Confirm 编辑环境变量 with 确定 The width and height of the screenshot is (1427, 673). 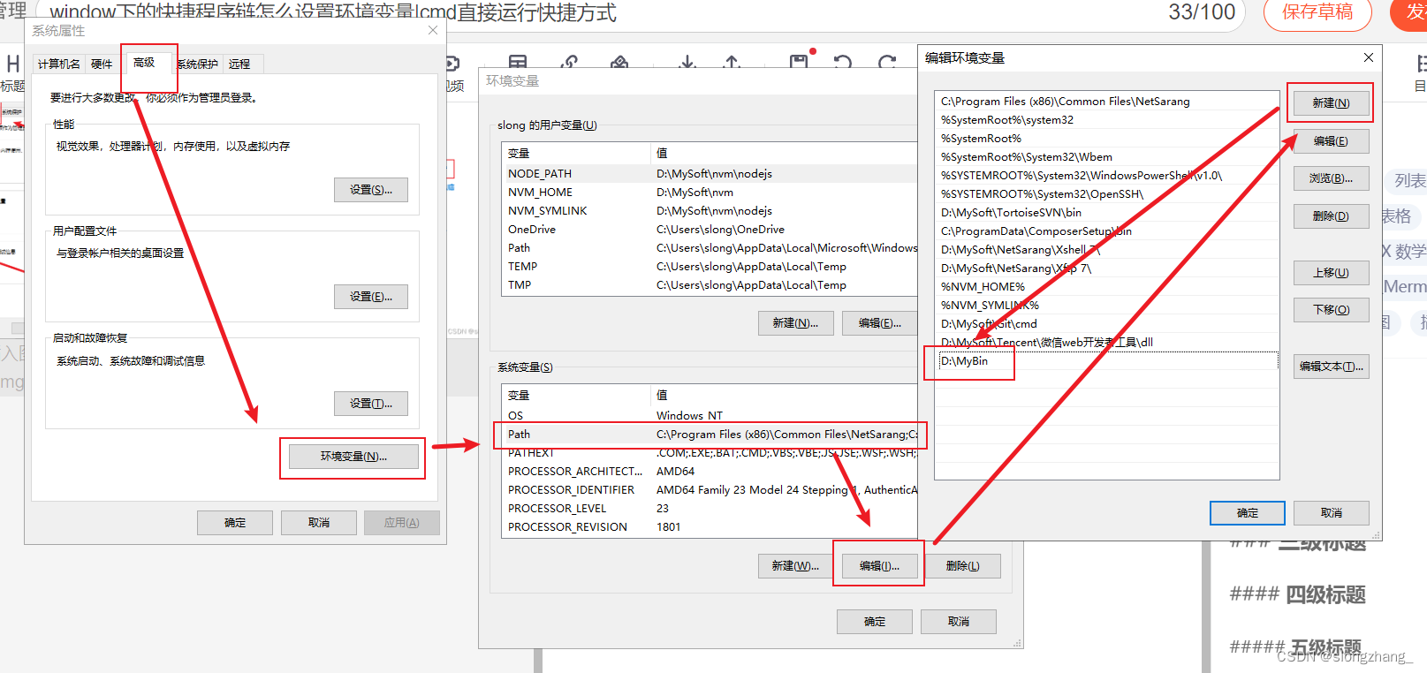1248,513
